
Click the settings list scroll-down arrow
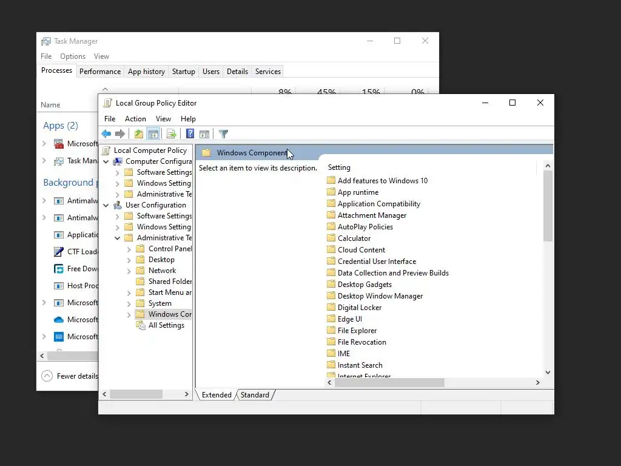click(548, 372)
